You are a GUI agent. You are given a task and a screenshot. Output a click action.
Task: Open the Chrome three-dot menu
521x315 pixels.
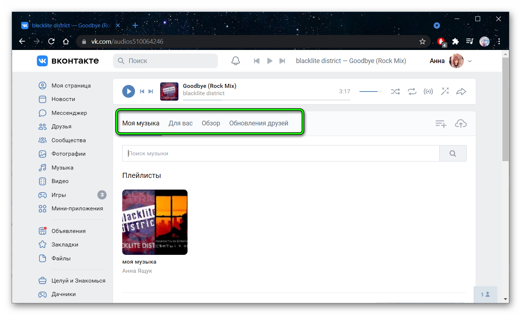coord(499,42)
